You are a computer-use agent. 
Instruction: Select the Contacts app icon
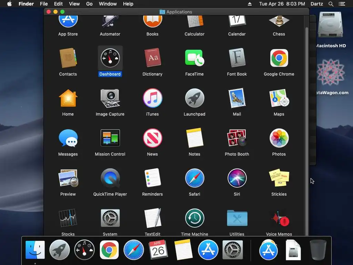tap(68, 58)
